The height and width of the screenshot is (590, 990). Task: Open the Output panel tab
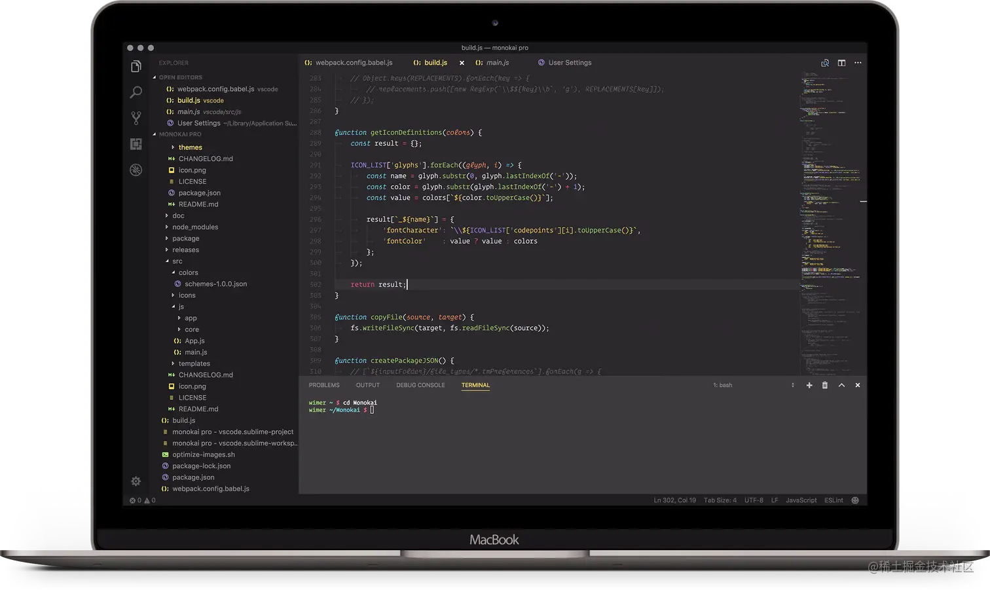point(368,385)
